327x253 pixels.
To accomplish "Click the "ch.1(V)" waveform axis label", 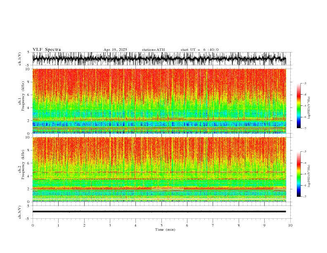I will [20, 59].
